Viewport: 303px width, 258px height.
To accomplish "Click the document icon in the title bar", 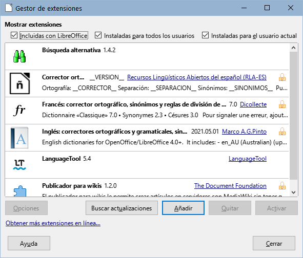I will [x=9, y=8].
